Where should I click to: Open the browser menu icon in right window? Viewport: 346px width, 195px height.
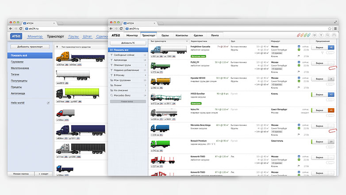335,28
